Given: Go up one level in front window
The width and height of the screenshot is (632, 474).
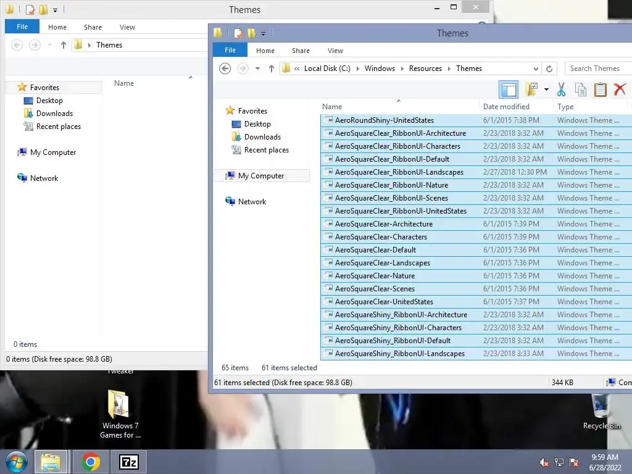Looking at the screenshot, I should (272, 69).
